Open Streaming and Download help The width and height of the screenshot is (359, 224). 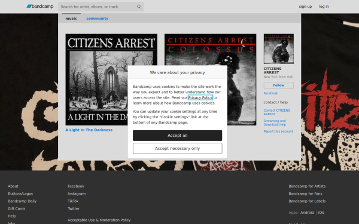pos(275,122)
